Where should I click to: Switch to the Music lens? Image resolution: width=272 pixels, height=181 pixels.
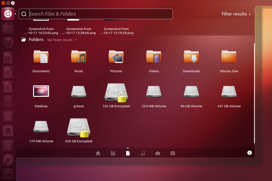coord(143,153)
